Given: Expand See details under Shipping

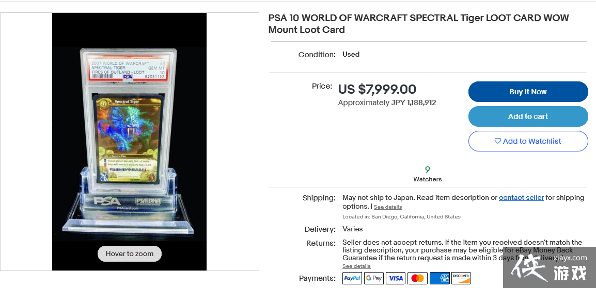Looking at the screenshot, I should (x=388, y=207).
